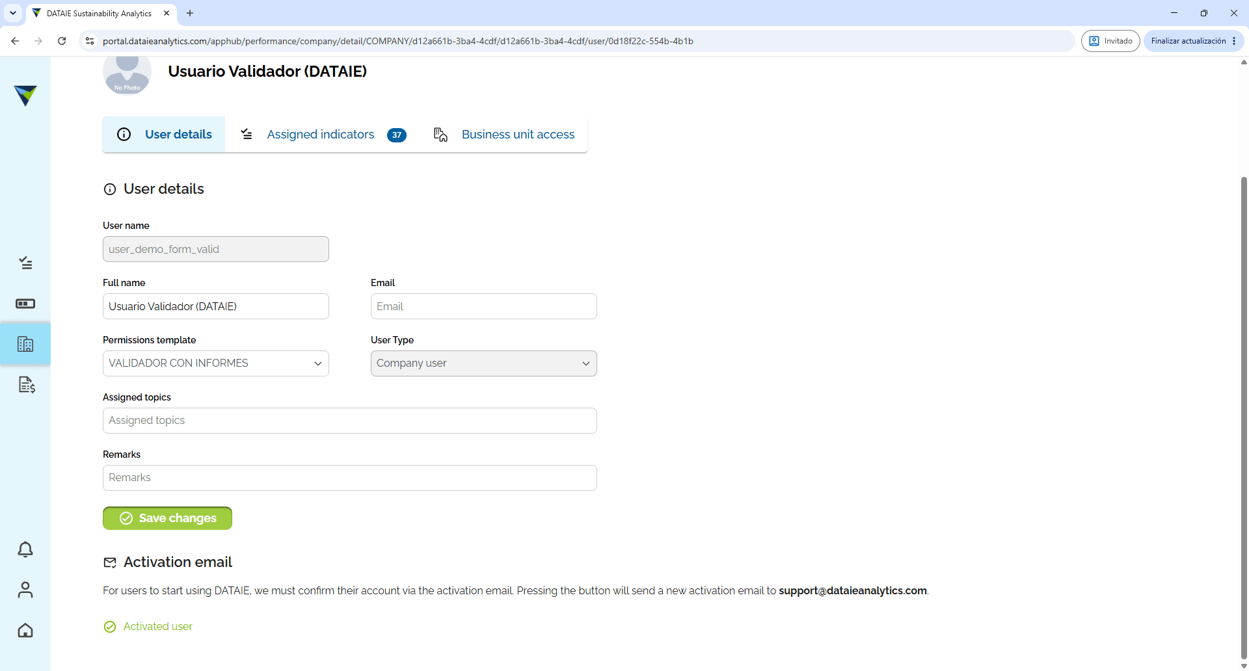Screen dimensions: 1249x671
Task: Open a new browser tab
Action: (x=190, y=13)
